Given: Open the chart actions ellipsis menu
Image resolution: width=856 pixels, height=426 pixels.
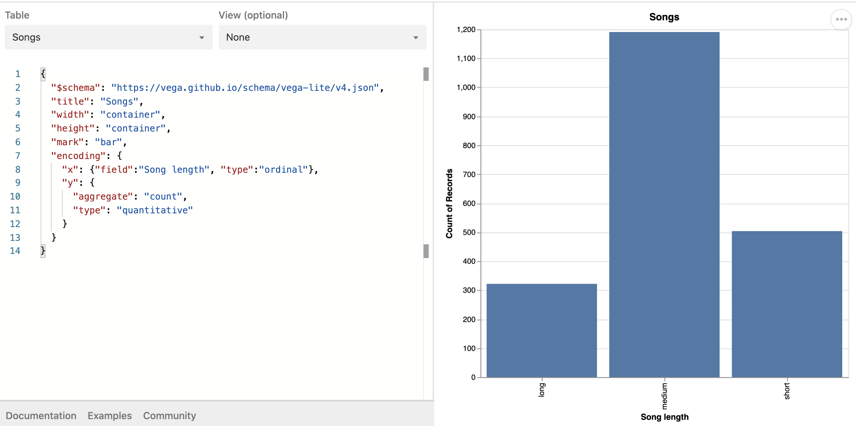Looking at the screenshot, I should 841,19.
